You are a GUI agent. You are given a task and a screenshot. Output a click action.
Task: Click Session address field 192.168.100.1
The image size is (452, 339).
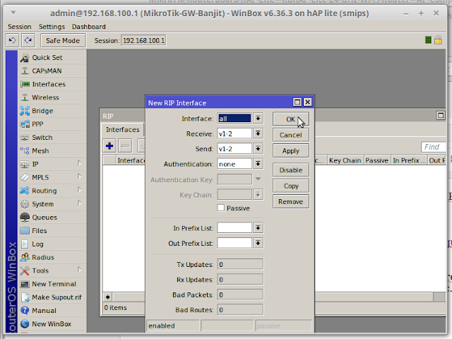(x=143, y=41)
